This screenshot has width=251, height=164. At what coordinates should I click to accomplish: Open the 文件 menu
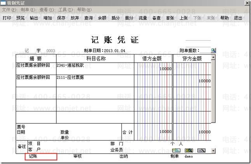(x=9, y=10)
